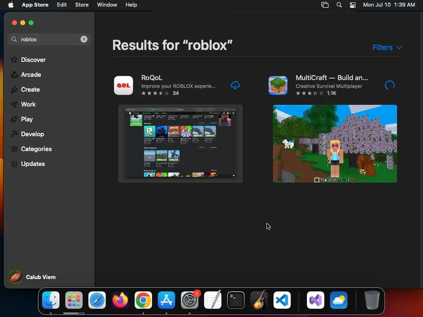
Task: View the MultiCraft gameplay screenshot
Action: click(335, 144)
